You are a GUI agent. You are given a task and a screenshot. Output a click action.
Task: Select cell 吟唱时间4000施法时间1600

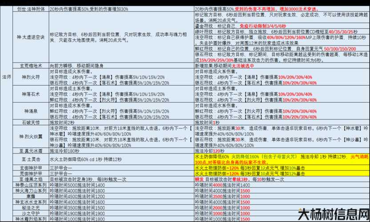pos(121,202)
